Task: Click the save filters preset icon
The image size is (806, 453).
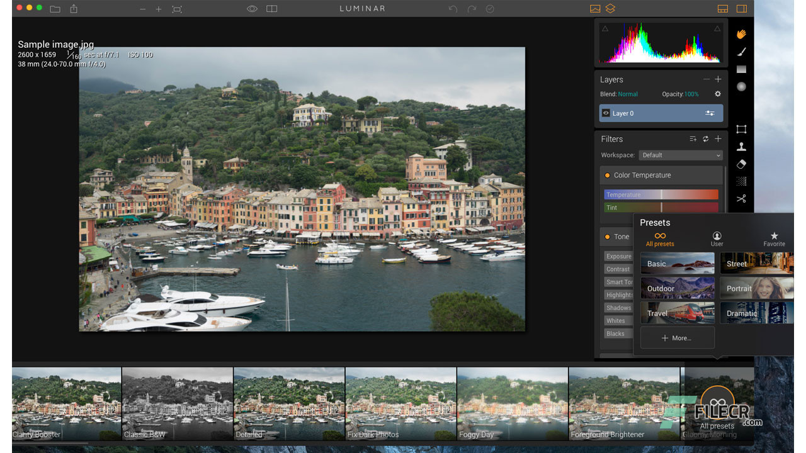Action: (x=693, y=139)
